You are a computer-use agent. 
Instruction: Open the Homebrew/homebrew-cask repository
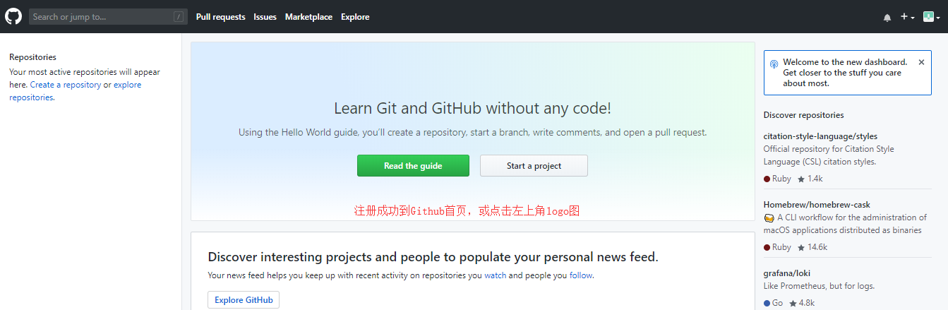point(817,205)
